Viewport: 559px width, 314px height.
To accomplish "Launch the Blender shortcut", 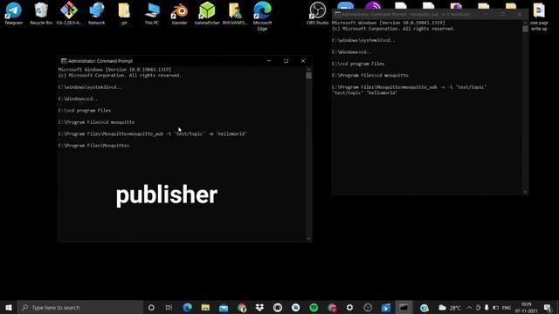I will tap(179, 13).
